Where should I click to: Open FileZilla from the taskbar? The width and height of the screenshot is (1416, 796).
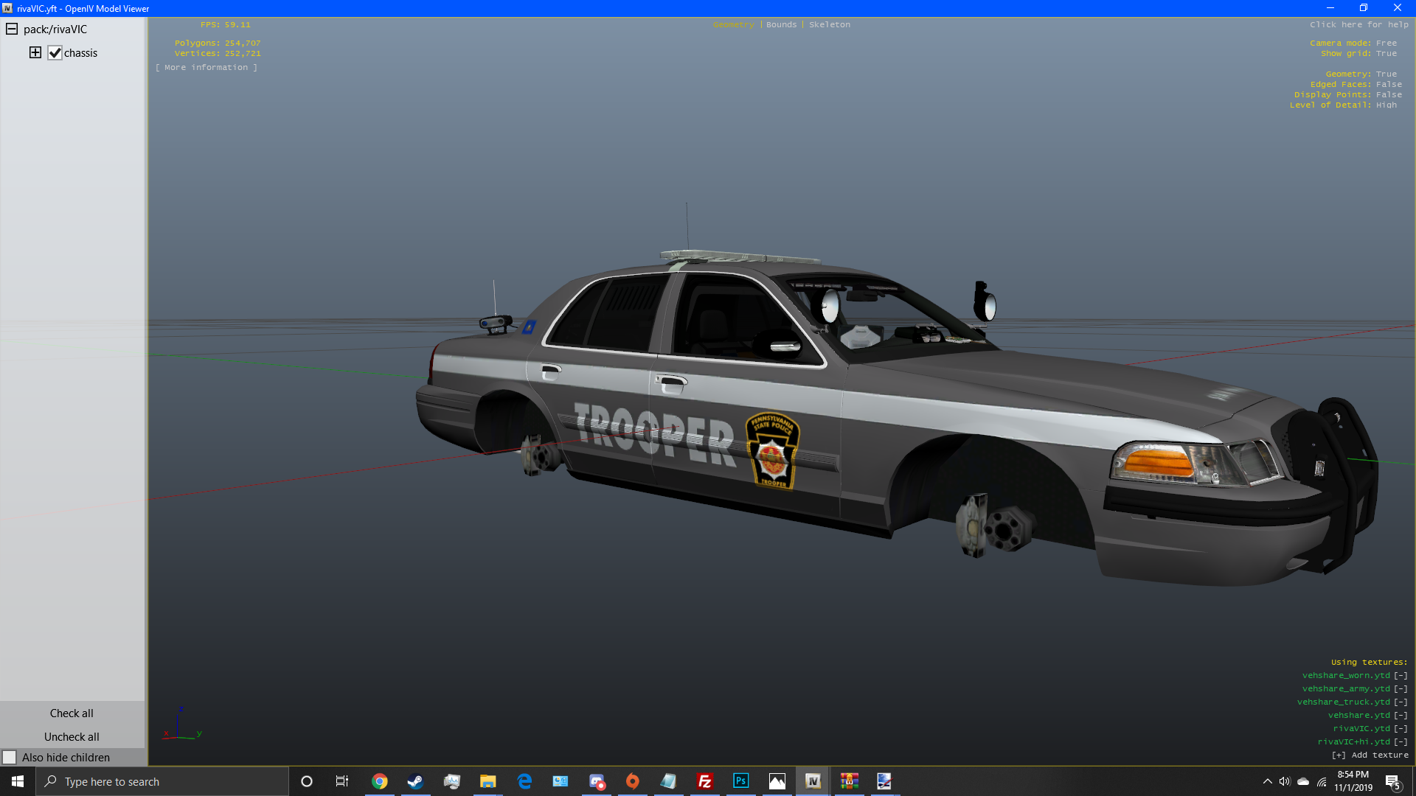[704, 781]
